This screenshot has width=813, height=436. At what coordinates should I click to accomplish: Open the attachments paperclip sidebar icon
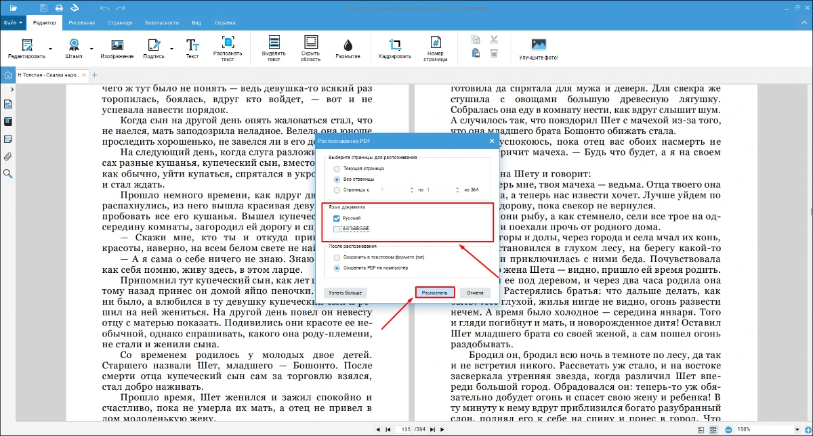(8, 156)
